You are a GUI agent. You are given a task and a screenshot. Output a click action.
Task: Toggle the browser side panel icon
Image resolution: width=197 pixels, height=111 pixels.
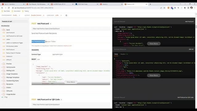[x=188, y=8]
